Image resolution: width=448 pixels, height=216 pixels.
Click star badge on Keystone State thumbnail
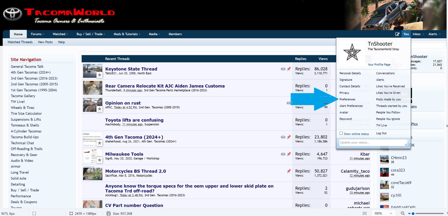(x=99, y=75)
